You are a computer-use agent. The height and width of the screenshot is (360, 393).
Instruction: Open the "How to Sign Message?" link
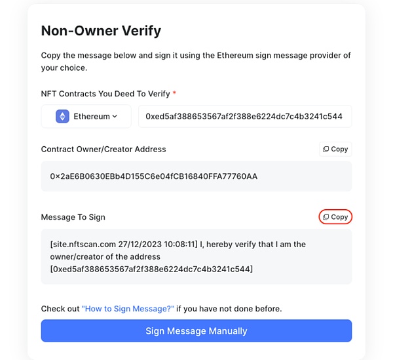pos(128,309)
